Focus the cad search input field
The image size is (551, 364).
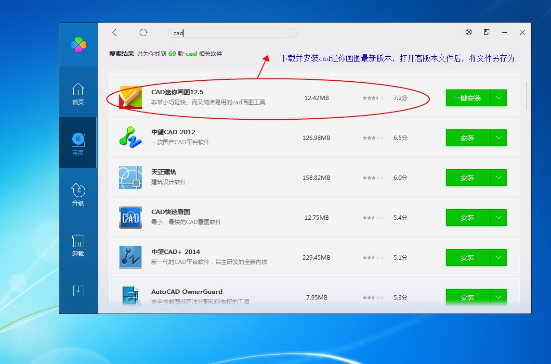pyautogui.click(x=233, y=33)
